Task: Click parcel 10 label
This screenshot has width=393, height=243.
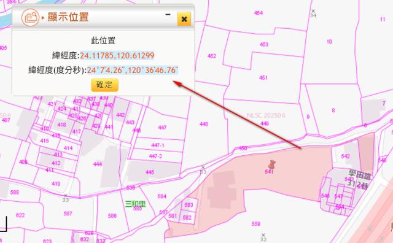Action: coord(329,42)
